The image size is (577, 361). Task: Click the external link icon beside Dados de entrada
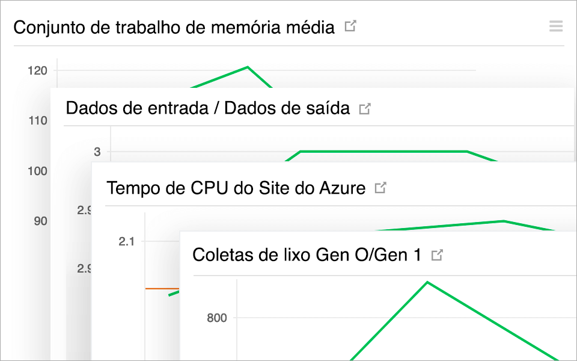tap(365, 107)
